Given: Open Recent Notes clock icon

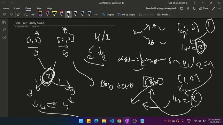Looking at the screenshot, I should click(4, 37).
